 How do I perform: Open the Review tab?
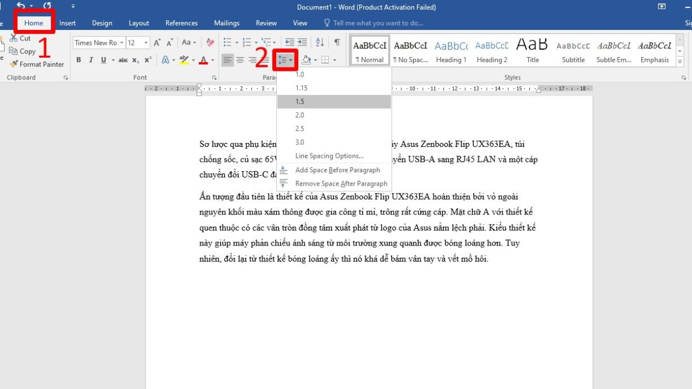266,23
